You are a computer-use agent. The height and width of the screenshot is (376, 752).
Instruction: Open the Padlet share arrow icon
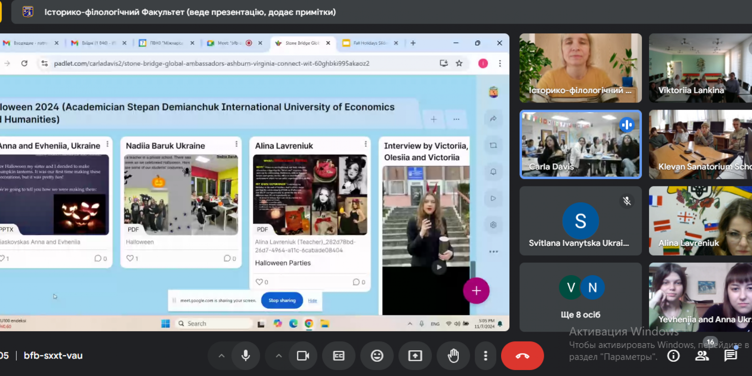coord(493,119)
